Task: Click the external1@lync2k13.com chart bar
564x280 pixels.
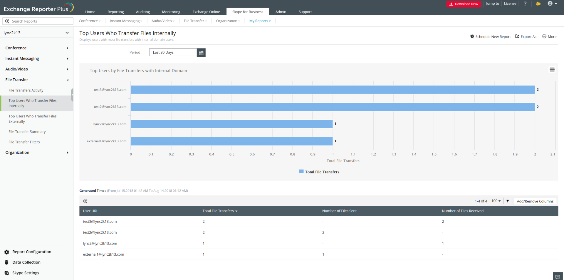Action: tap(231, 141)
